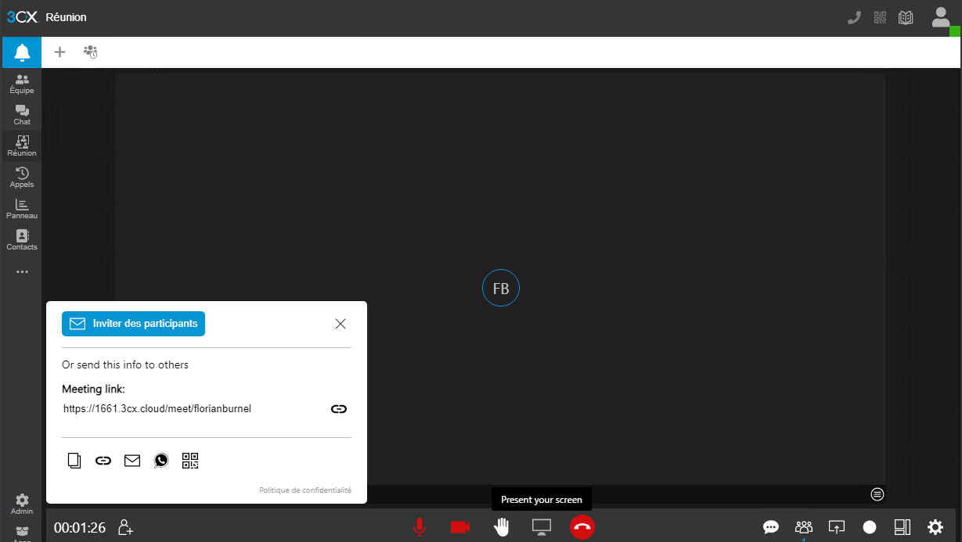Screen dimensions: 962x542
Task: Raise your hand in the meeting
Action: [501, 527]
